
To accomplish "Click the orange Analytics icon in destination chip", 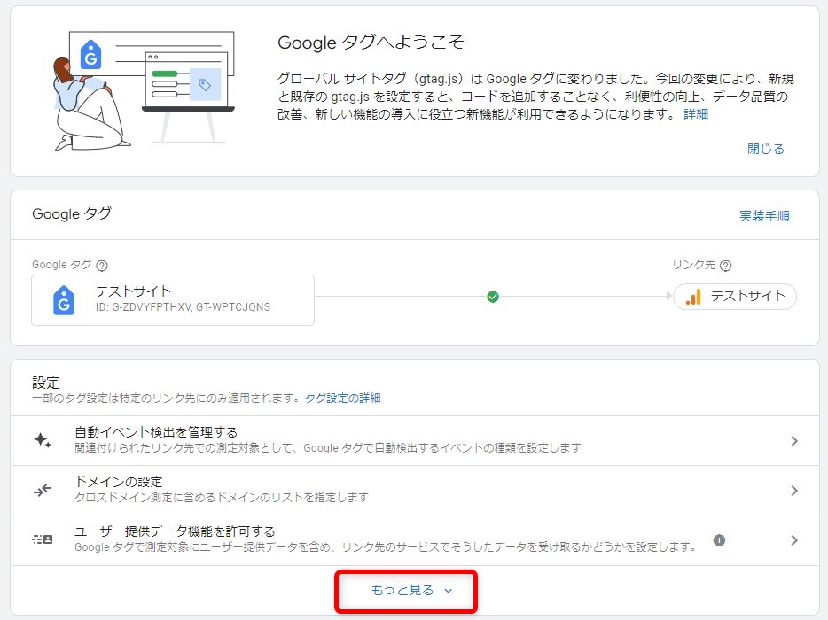I will pos(693,297).
